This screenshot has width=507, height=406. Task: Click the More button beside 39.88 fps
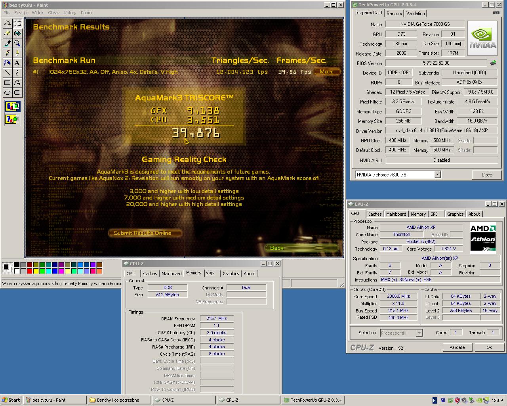pyautogui.click(x=327, y=72)
